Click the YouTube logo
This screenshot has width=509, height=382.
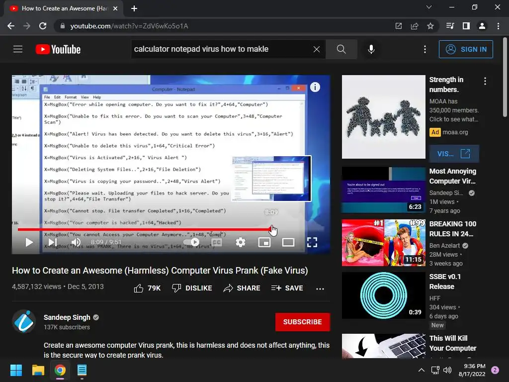(x=58, y=49)
